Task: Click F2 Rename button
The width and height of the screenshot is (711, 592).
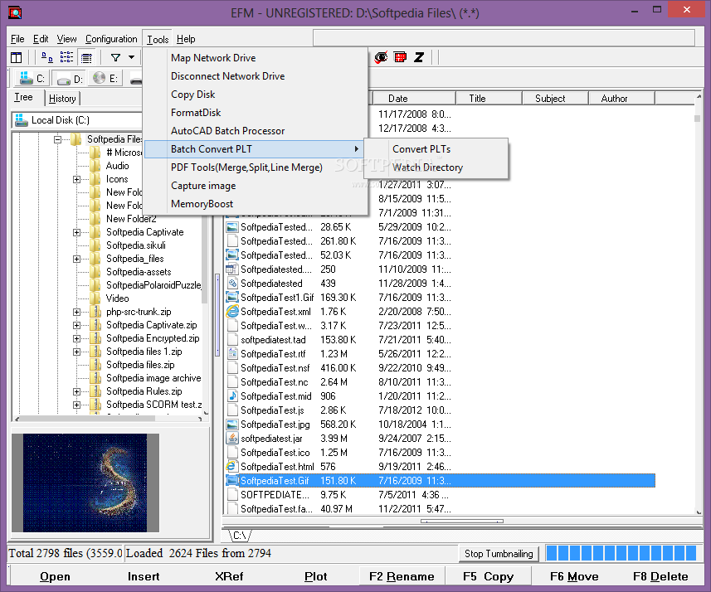Action: click(x=402, y=576)
